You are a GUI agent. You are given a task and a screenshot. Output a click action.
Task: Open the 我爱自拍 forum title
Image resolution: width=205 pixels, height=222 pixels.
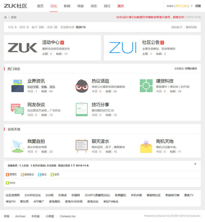(x=36, y=141)
